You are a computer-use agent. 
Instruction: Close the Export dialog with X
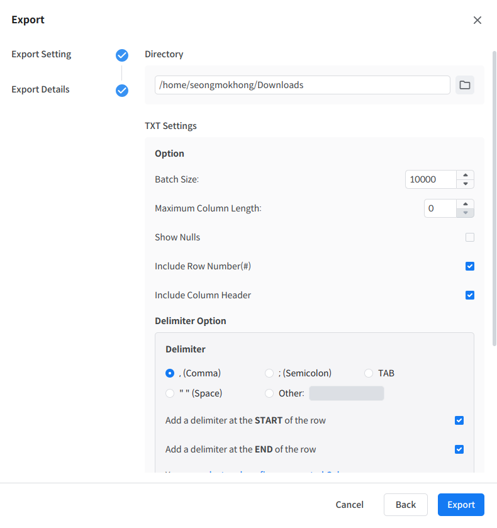(477, 20)
